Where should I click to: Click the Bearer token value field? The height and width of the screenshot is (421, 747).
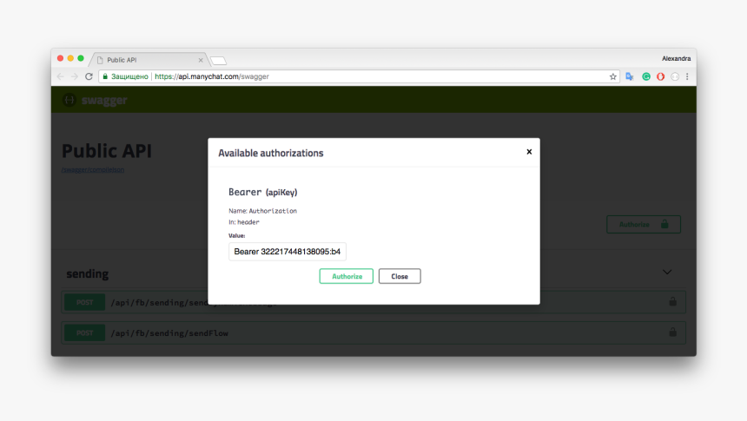pyautogui.click(x=288, y=252)
